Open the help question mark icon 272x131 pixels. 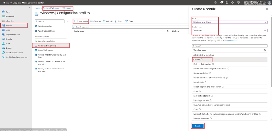[232, 3]
